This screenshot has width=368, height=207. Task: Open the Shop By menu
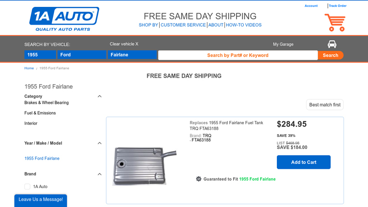coord(149,25)
